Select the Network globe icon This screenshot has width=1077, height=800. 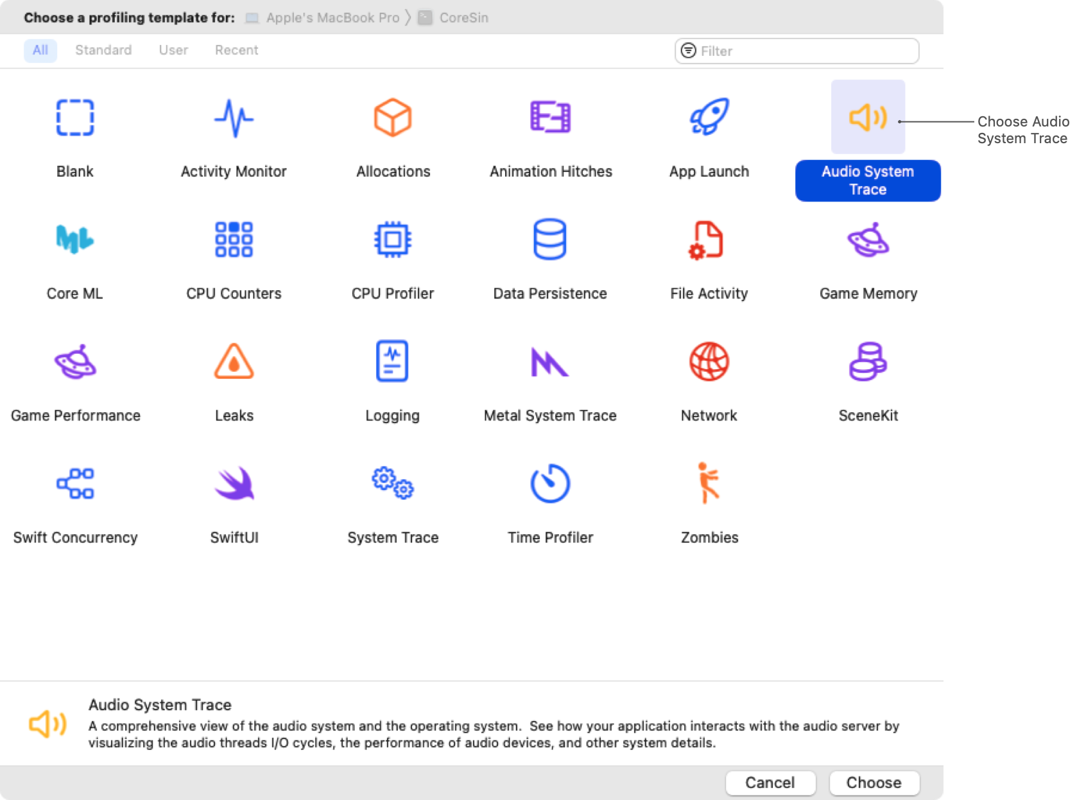pos(709,362)
